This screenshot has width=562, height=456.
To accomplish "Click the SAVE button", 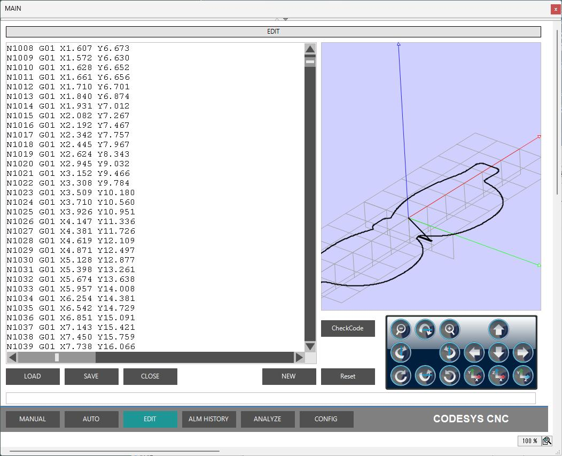I will coord(91,376).
